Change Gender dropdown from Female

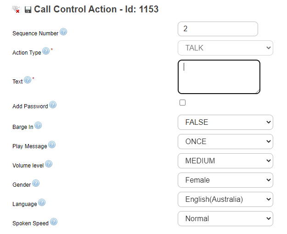point(225,180)
